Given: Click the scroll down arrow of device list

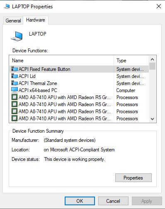Looking at the screenshot, I should [x=152, y=119].
